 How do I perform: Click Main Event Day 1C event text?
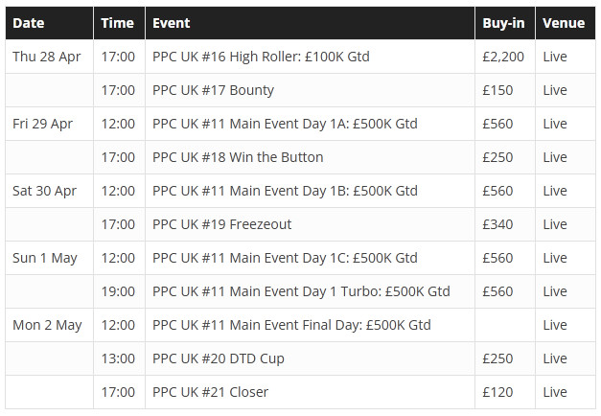pos(285,258)
